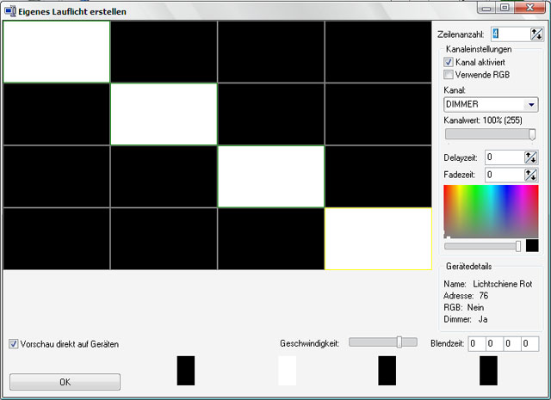The height and width of the screenshot is (400, 551).
Task: Enable the Verwende RGB checkbox
Action: [449, 75]
